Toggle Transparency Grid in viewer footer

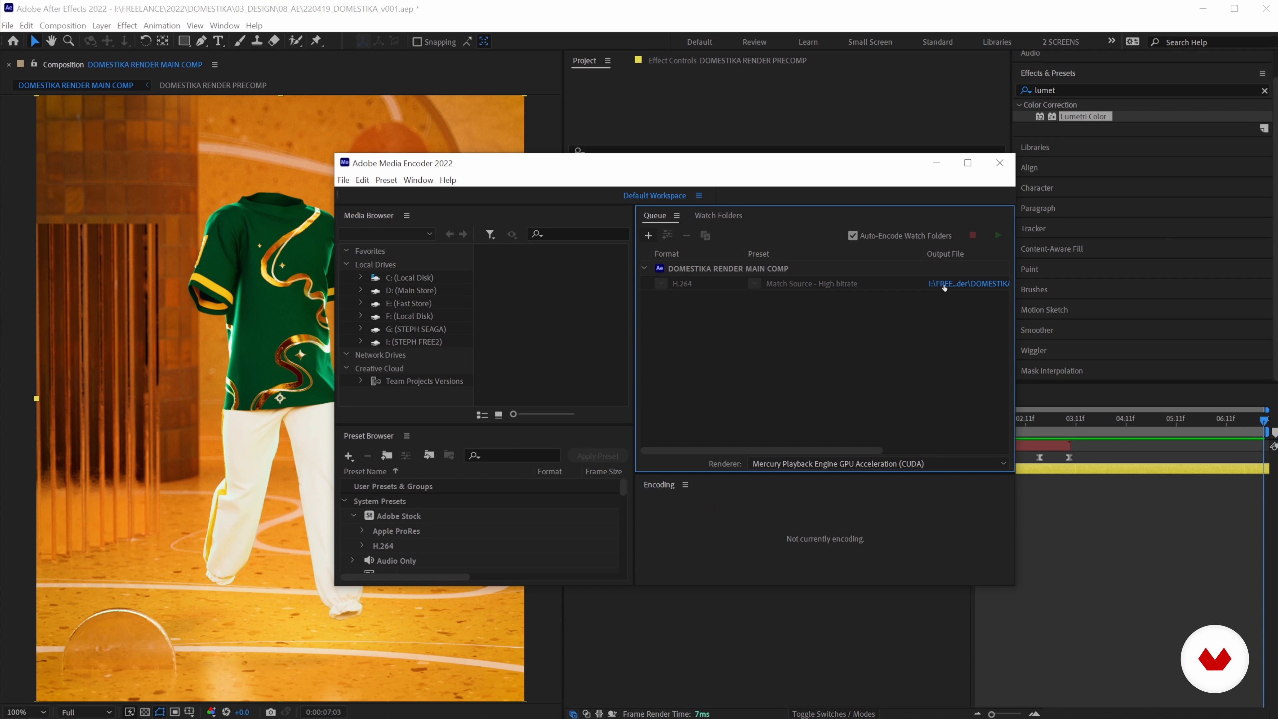point(145,712)
